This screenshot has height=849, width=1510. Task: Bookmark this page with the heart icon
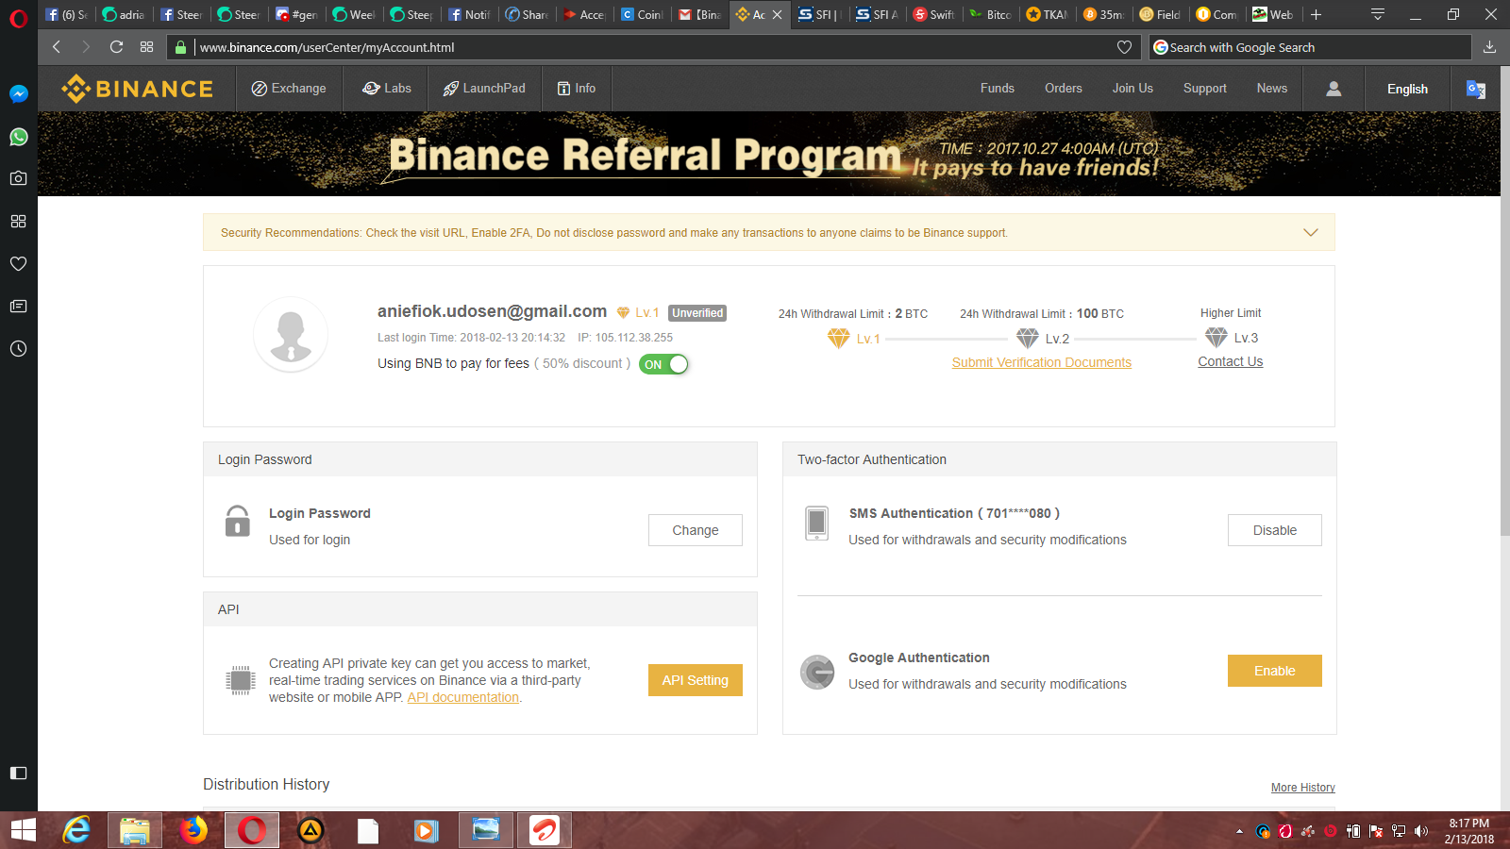[1124, 47]
